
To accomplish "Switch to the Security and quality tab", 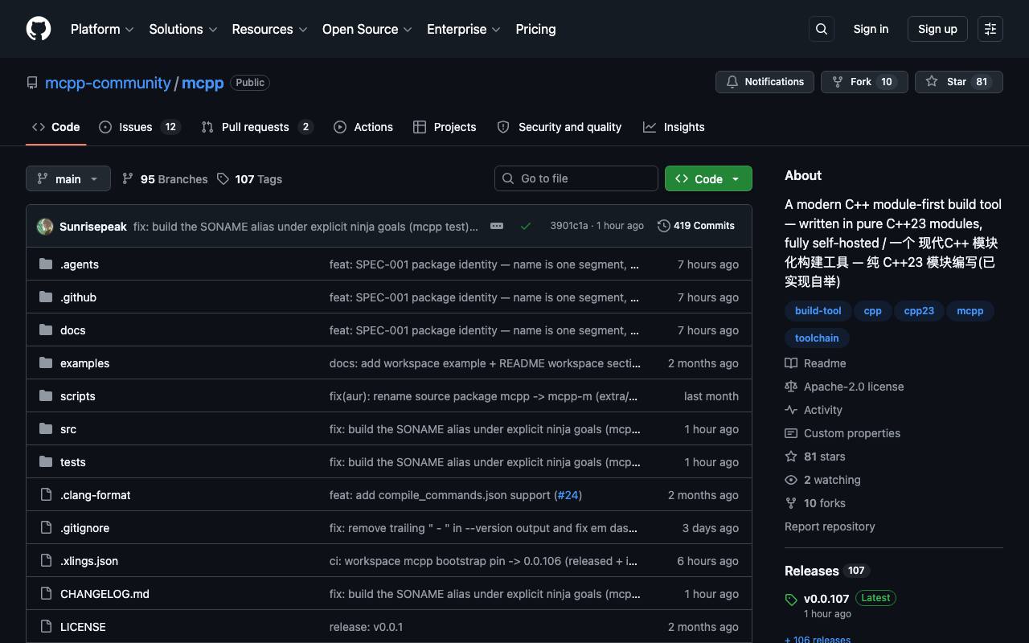I will (x=560, y=127).
